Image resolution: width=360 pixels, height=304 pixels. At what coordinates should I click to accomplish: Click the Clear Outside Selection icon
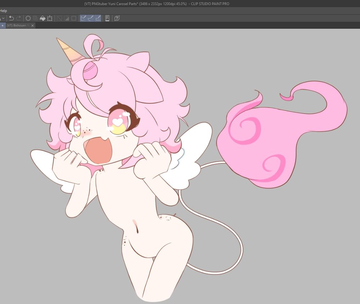tap(35, 18)
